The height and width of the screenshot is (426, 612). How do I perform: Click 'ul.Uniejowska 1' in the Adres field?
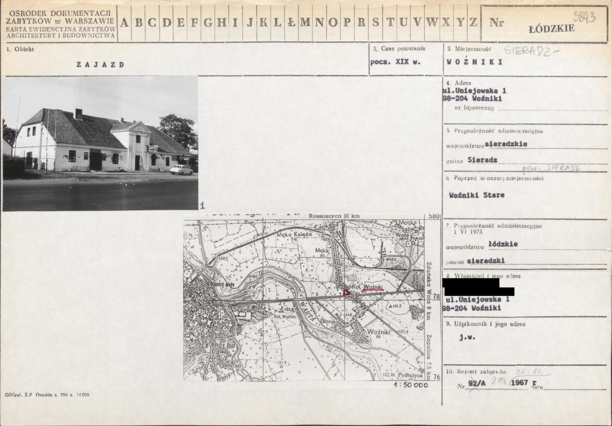[475, 90]
